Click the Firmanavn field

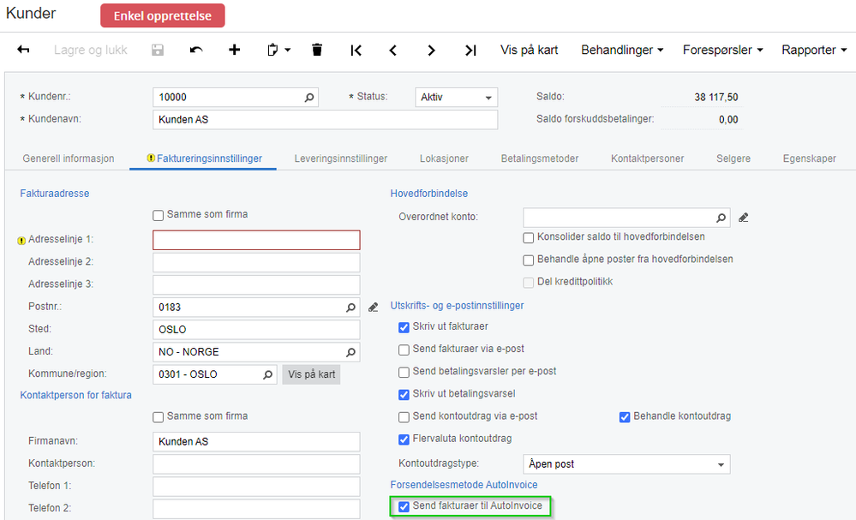click(256, 441)
